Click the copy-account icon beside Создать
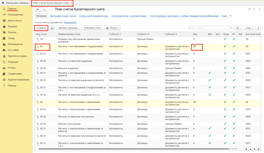 tap(52, 28)
